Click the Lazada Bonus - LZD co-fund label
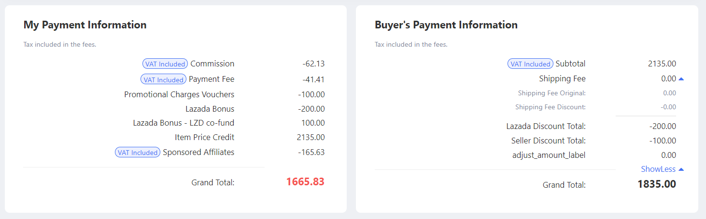Viewport: 706px width, 219px height. (184, 123)
